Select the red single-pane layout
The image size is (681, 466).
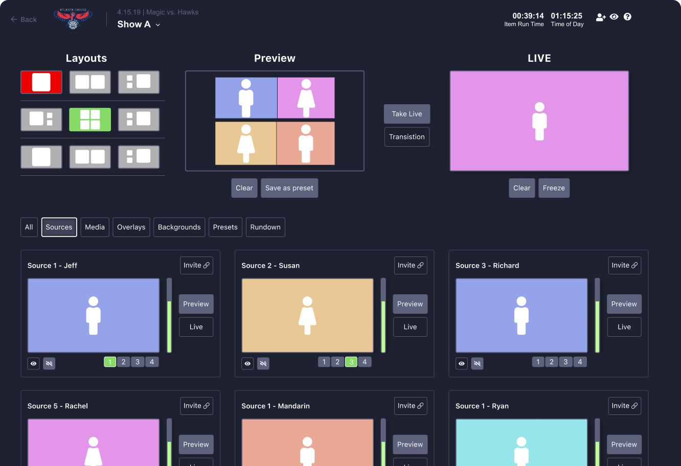click(41, 82)
